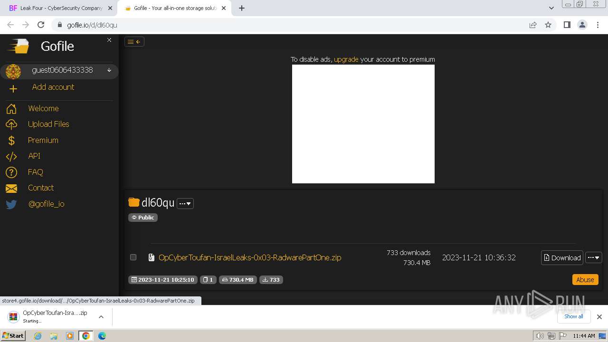
Task: Open the FAQ page
Action: tap(36, 172)
